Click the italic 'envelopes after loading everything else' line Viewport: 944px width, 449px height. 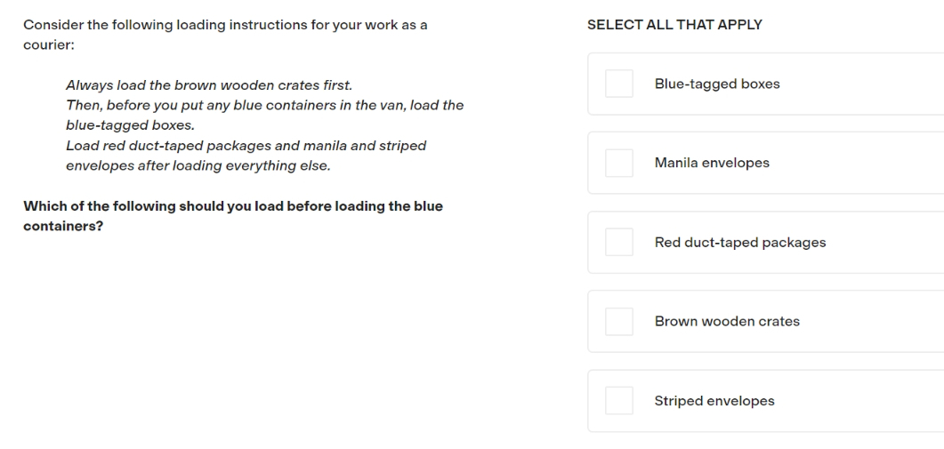(x=198, y=165)
